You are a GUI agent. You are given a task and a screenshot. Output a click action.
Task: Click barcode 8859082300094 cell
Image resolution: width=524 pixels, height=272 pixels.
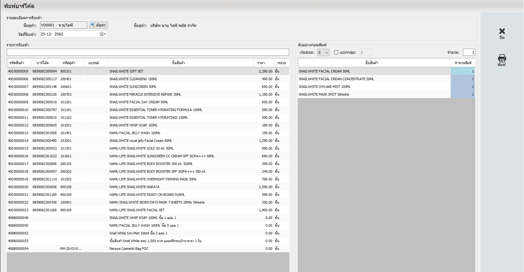point(45,71)
